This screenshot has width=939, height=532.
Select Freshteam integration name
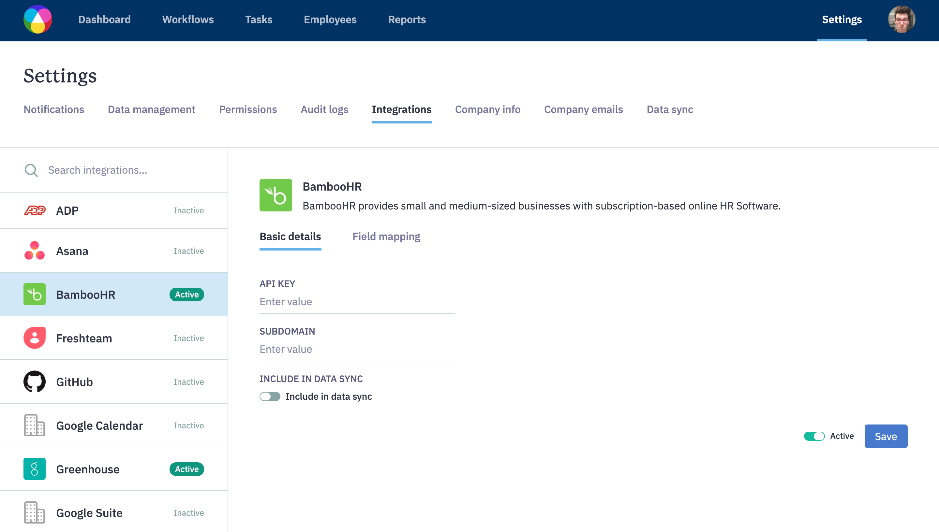tap(84, 338)
